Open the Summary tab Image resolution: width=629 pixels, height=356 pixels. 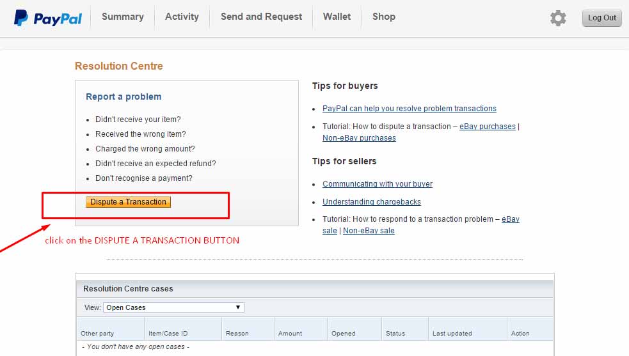click(123, 17)
